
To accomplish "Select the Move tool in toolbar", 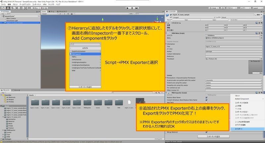I will coord(7,8).
